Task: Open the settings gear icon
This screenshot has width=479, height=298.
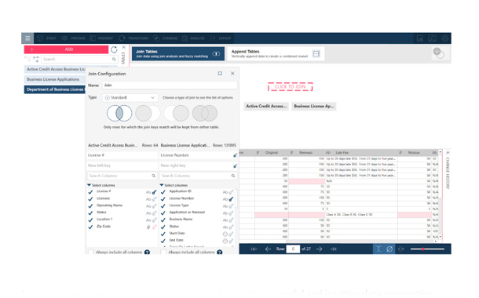Action: [x=444, y=38]
